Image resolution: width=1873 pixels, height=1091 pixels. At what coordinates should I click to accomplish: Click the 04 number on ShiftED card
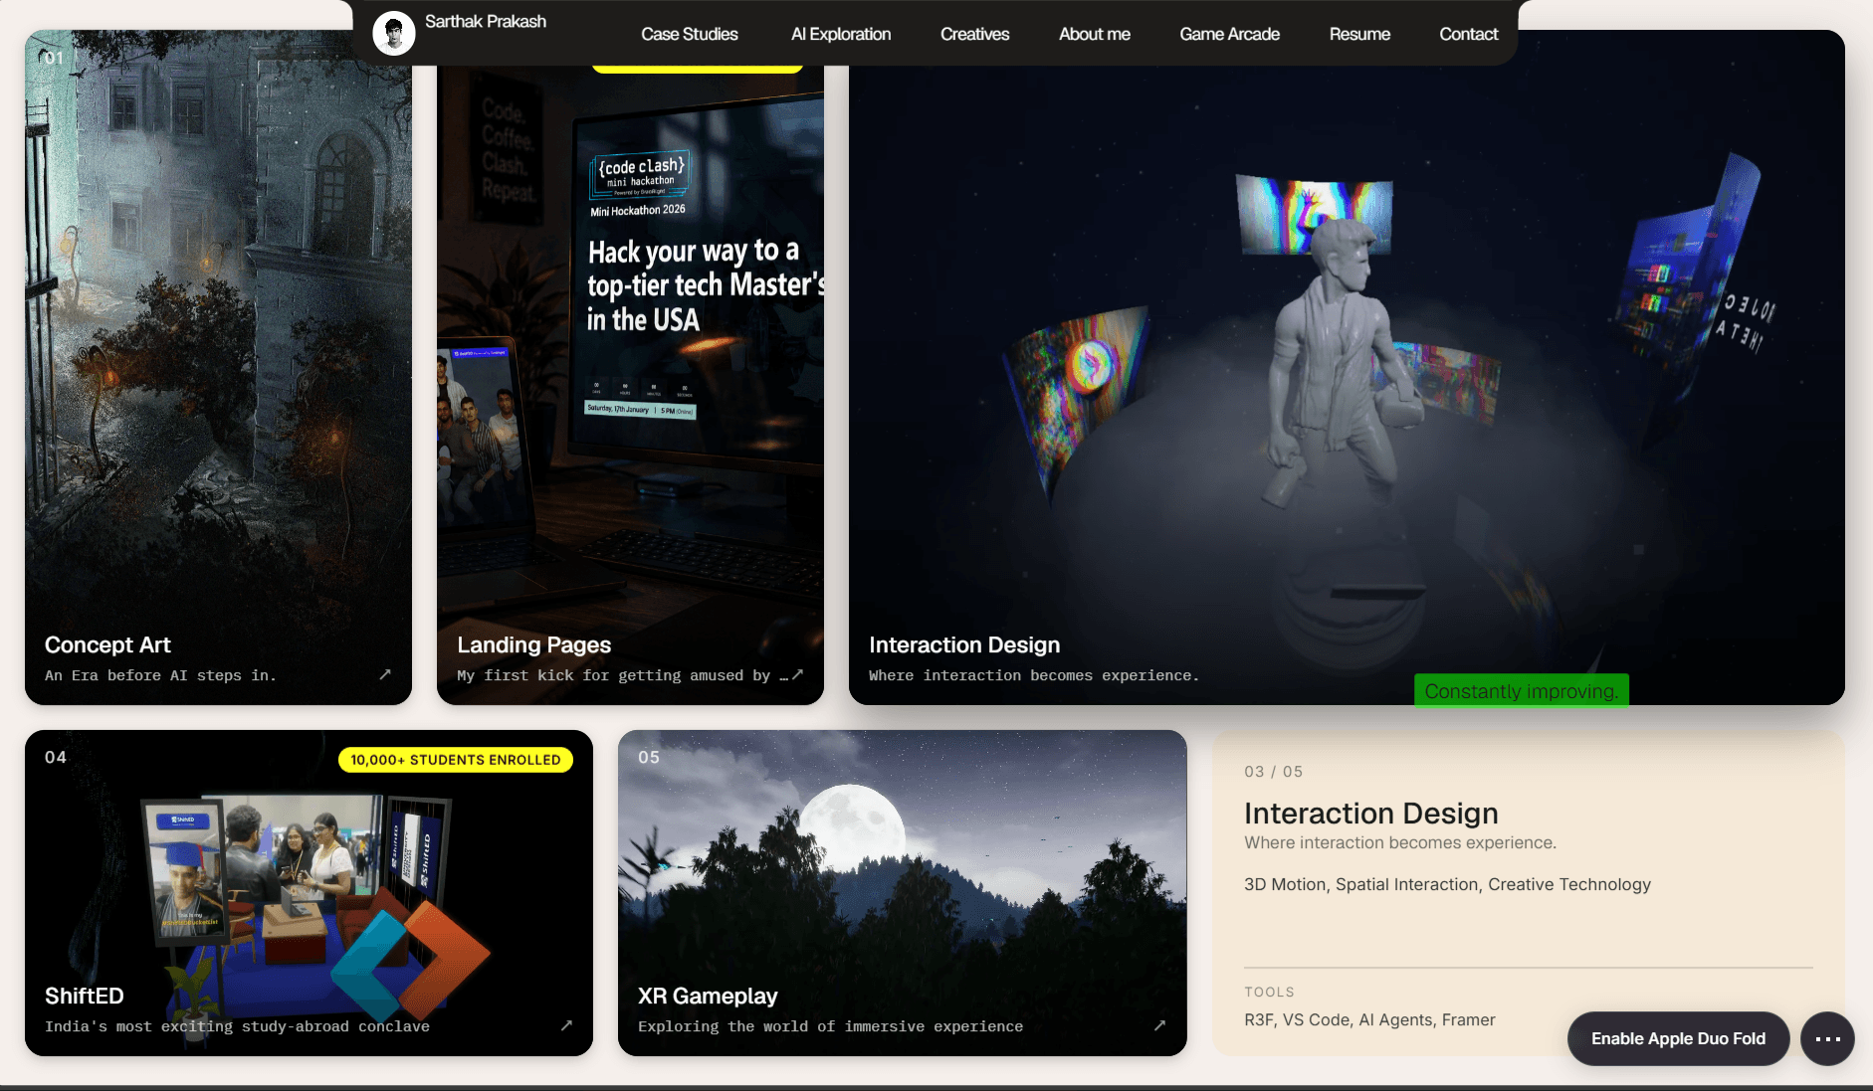point(56,757)
